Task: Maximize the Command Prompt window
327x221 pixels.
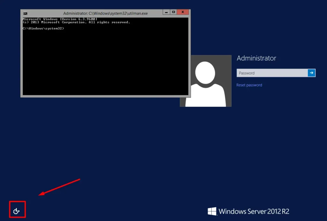Action: click(173, 12)
